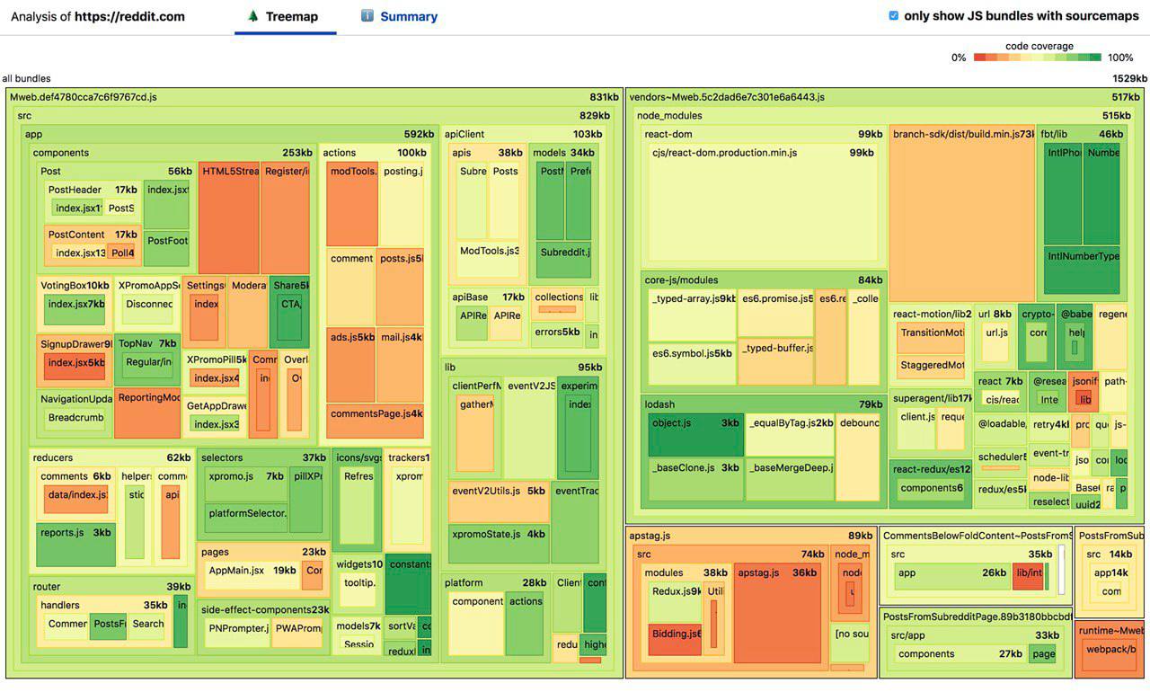The image size is (1150, 692).
Task: Click the lib/int block in CommentsBelowFoldContent
Action: point(1028,578)
